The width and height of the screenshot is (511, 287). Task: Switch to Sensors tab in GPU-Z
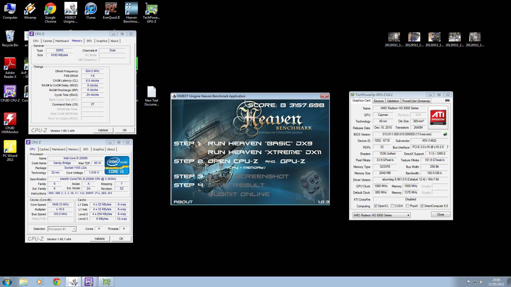tap(378, 101)
